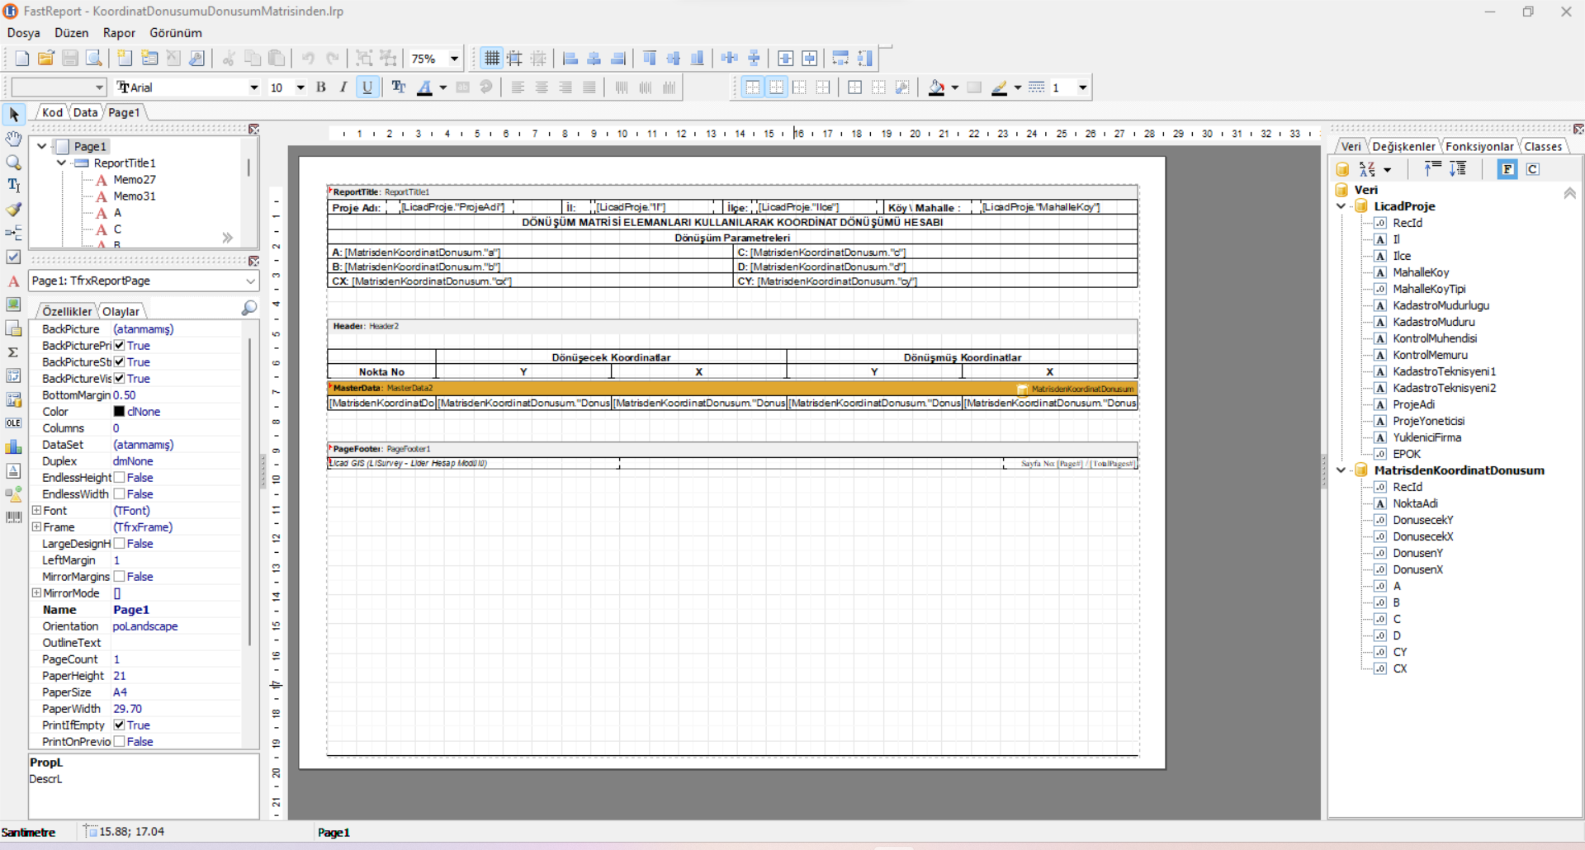Switch to the Kod tab

coord(52,112)
